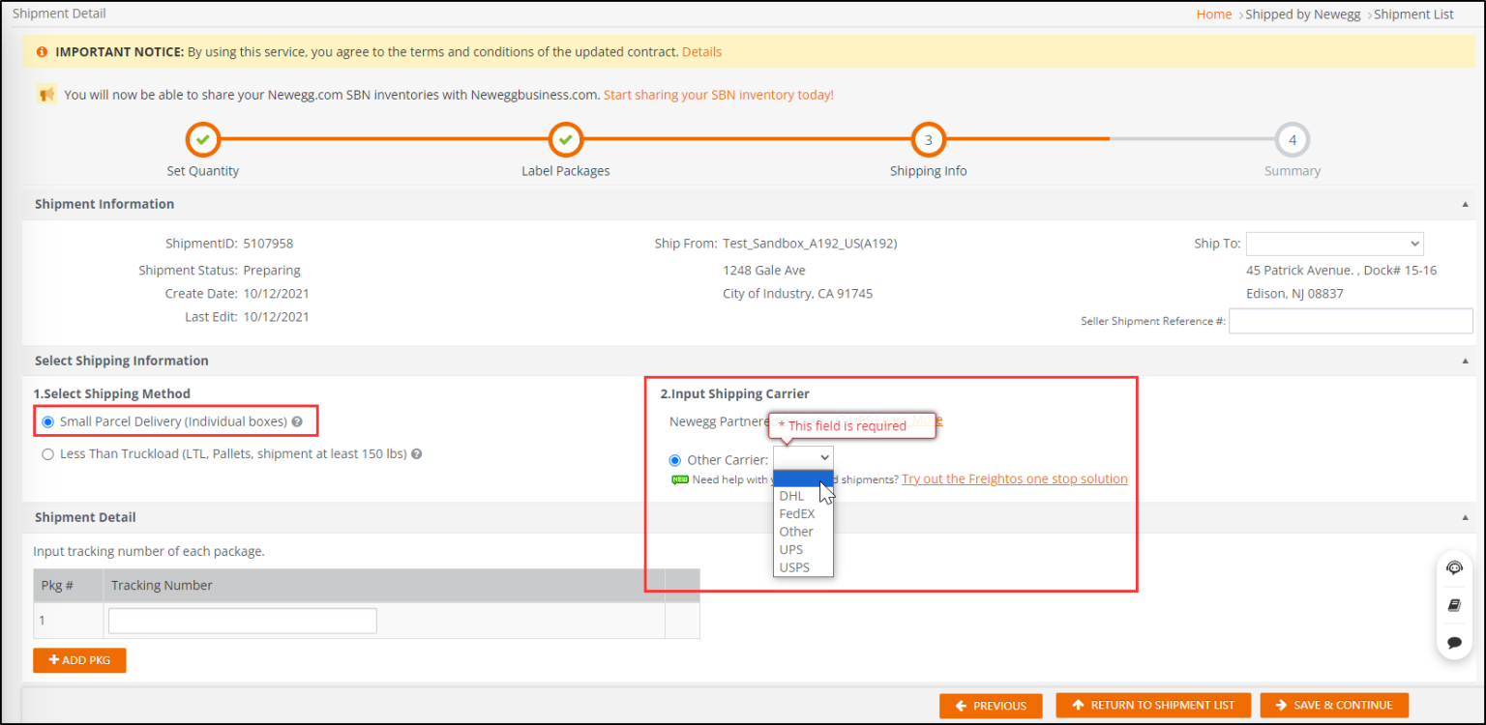Screen dimensions: 1486x725
Task: Select the Less Than Truckload shipping method
Action: click(47, 453)
